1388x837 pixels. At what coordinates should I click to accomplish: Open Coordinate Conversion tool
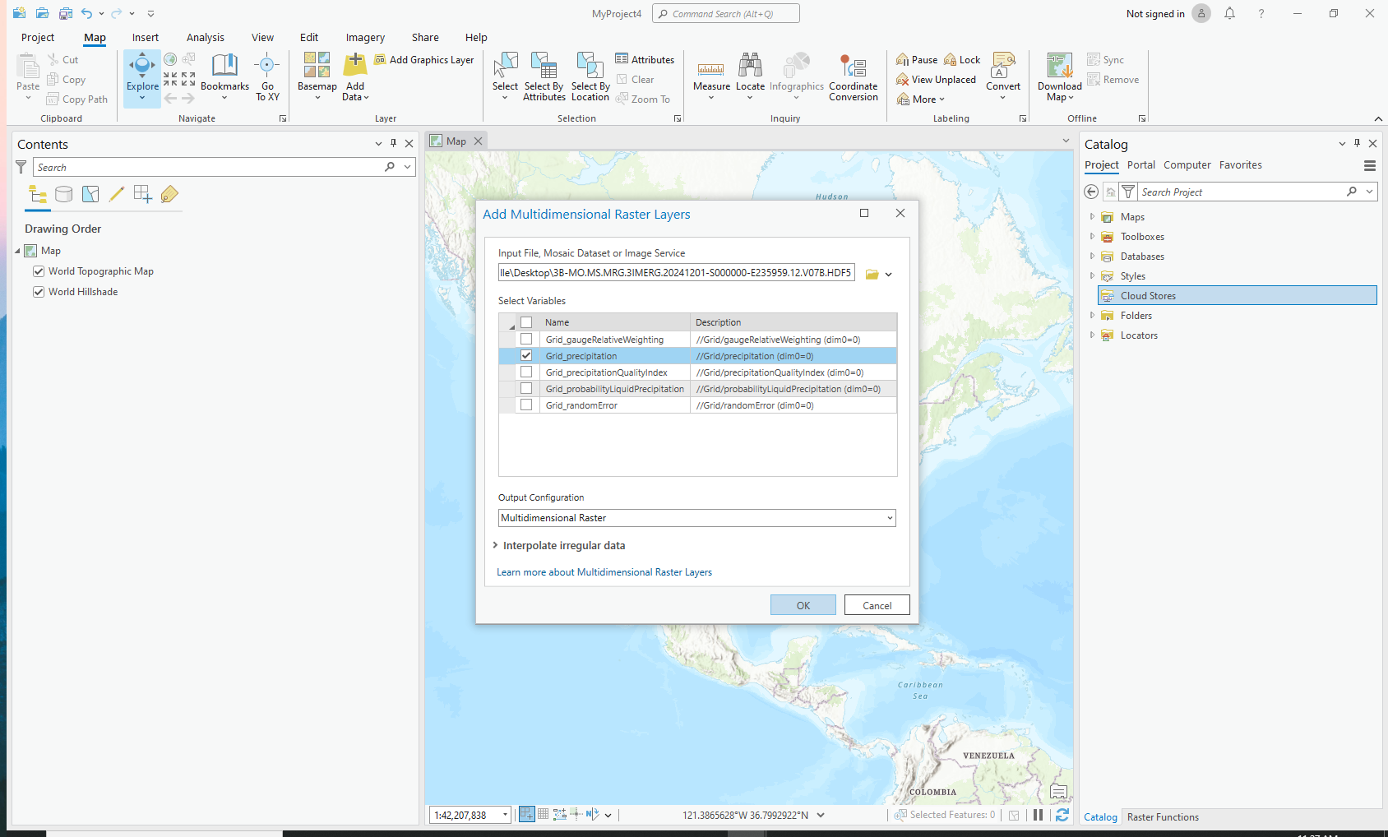[x=853, y=67]
